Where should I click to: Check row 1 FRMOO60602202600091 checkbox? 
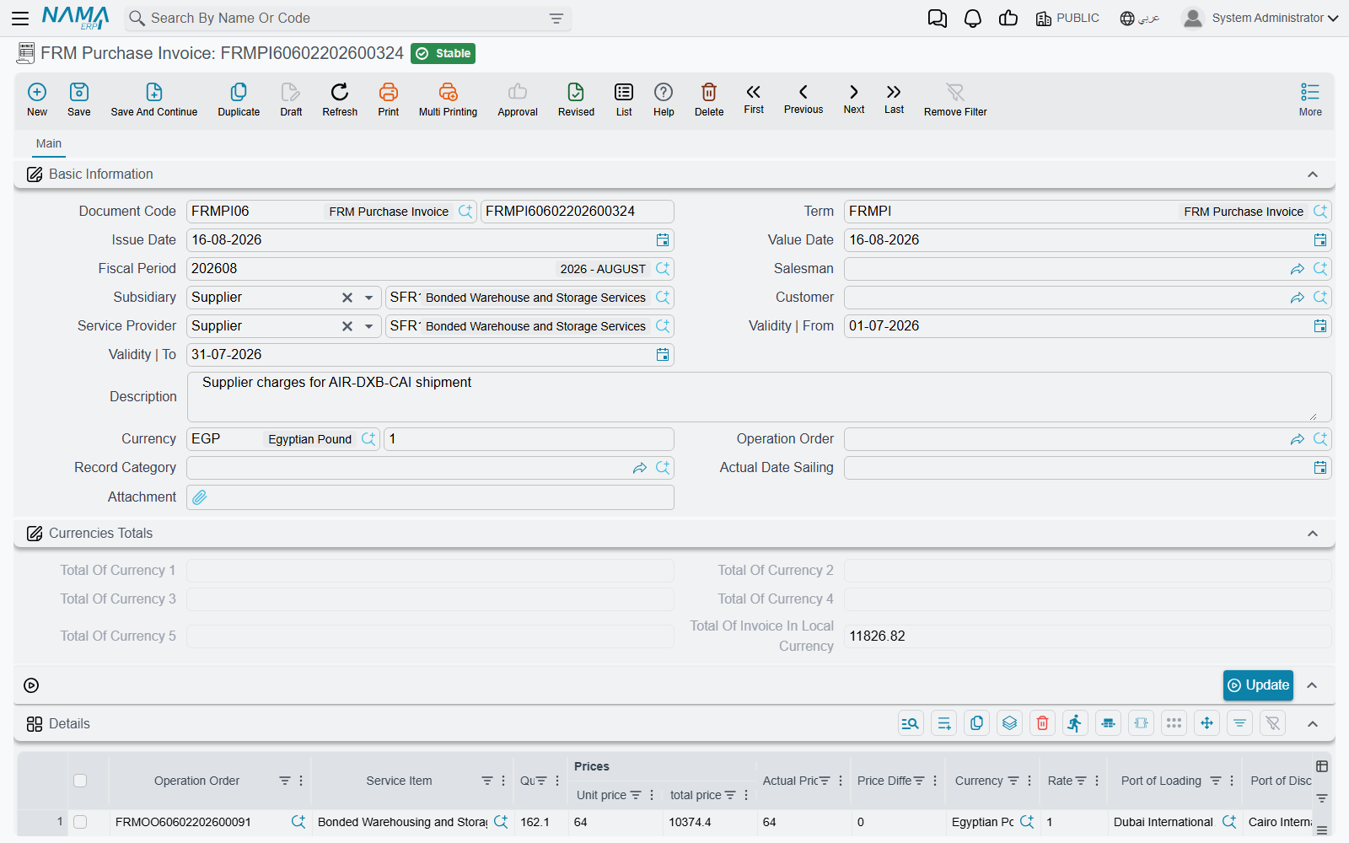[80, 822]
